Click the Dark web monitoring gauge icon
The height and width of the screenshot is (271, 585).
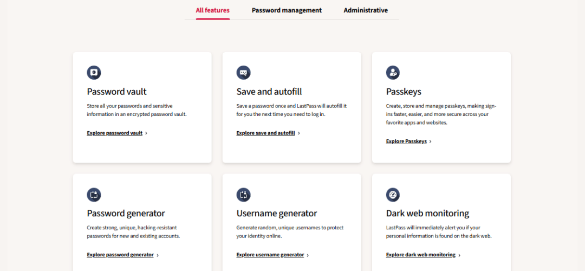pos(393,195)
